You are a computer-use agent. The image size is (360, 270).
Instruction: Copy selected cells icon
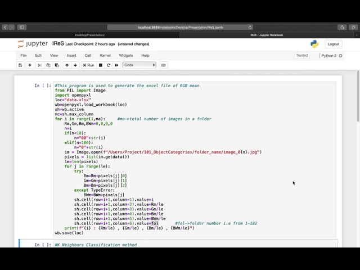(x=48, y=65)
